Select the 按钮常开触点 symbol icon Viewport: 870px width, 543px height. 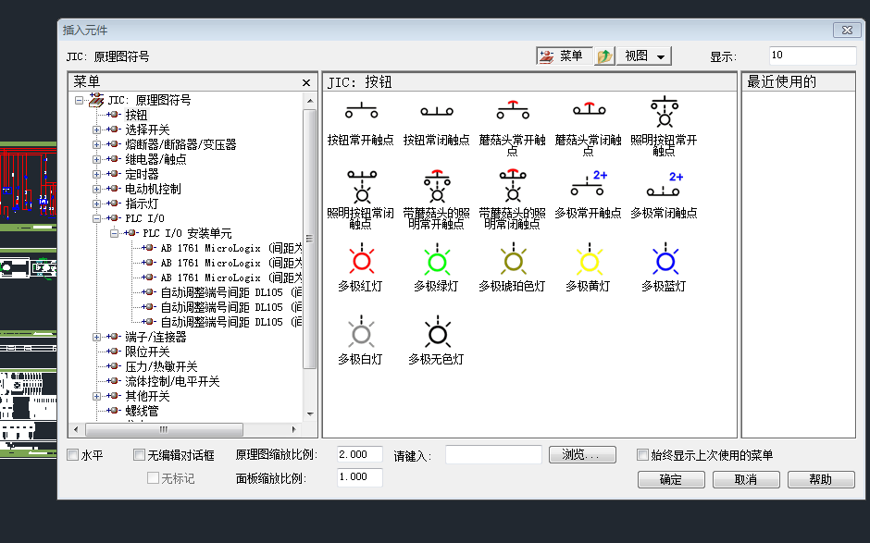360,112
